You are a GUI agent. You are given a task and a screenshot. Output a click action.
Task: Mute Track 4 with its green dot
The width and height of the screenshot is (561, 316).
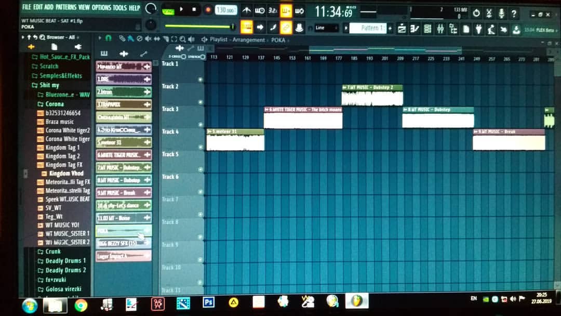(201, 147)
